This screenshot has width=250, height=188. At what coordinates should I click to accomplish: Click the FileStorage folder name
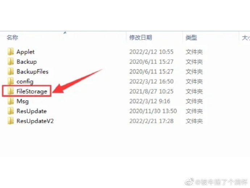point(32,91)
